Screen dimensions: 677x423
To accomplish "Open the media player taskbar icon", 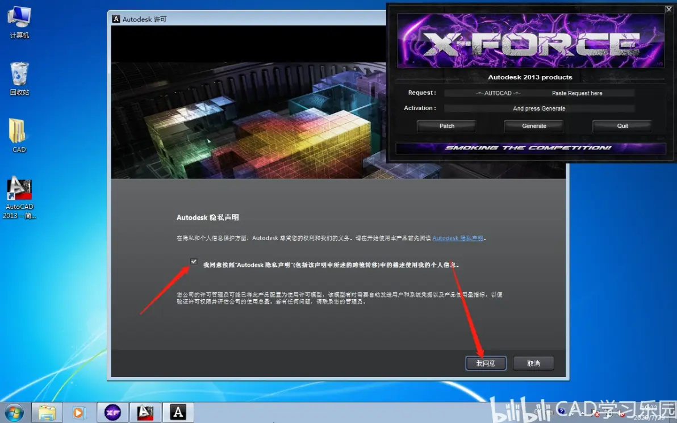I will point(78,413).
